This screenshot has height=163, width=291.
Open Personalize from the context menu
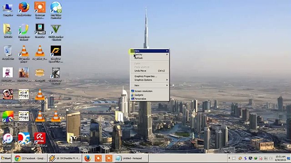click(150, 99)
